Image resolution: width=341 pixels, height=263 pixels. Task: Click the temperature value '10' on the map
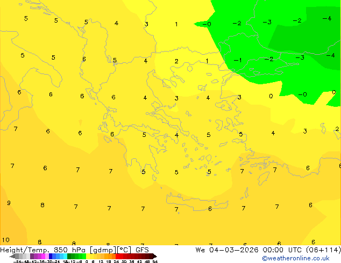(x=6, y=240)
